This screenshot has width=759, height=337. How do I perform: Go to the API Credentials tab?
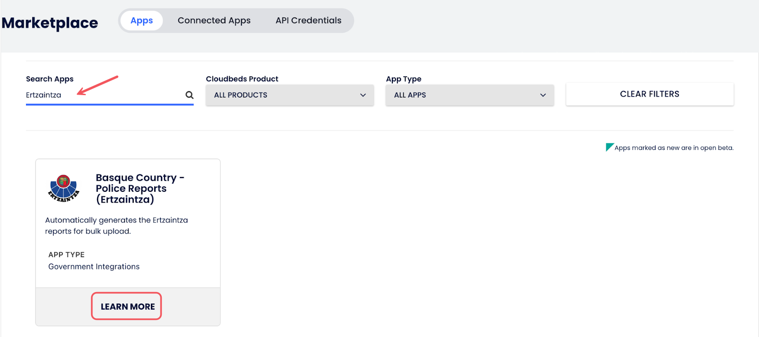coord(308,21)
